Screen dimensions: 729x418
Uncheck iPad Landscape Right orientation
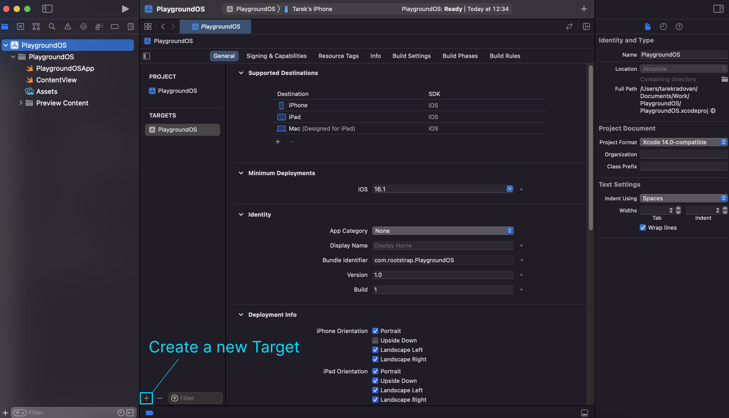pos(376,400)
